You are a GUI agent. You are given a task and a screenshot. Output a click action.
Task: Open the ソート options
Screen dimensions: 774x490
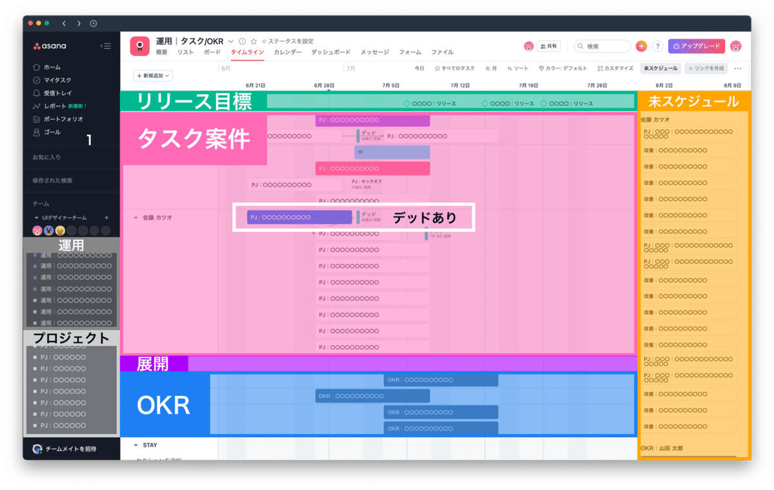(x=518, y=68)
